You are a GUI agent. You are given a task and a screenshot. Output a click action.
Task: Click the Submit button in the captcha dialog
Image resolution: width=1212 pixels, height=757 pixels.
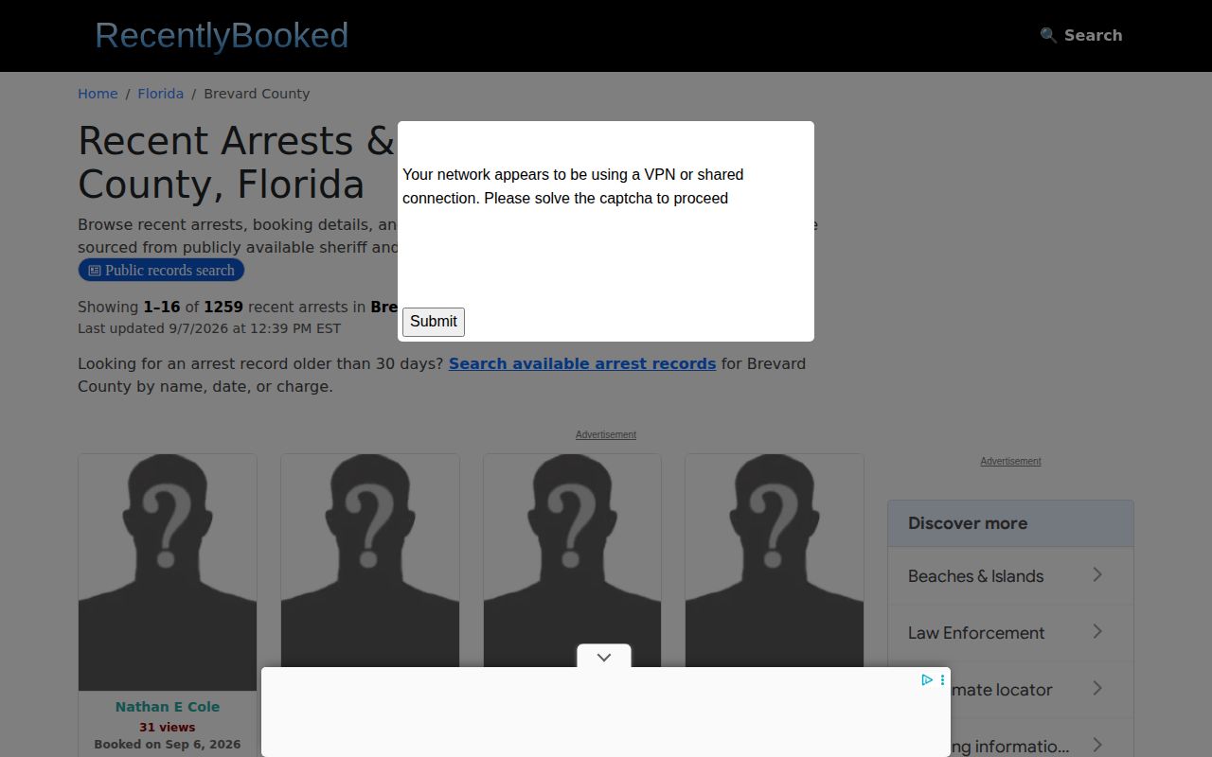tap(434, 322)
